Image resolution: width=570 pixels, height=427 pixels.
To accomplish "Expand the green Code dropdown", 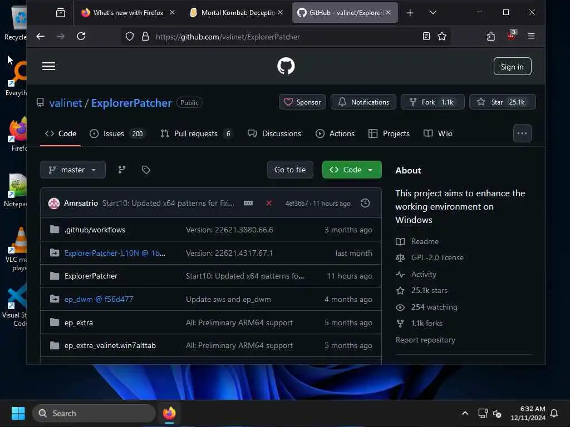I will [352, 170].
